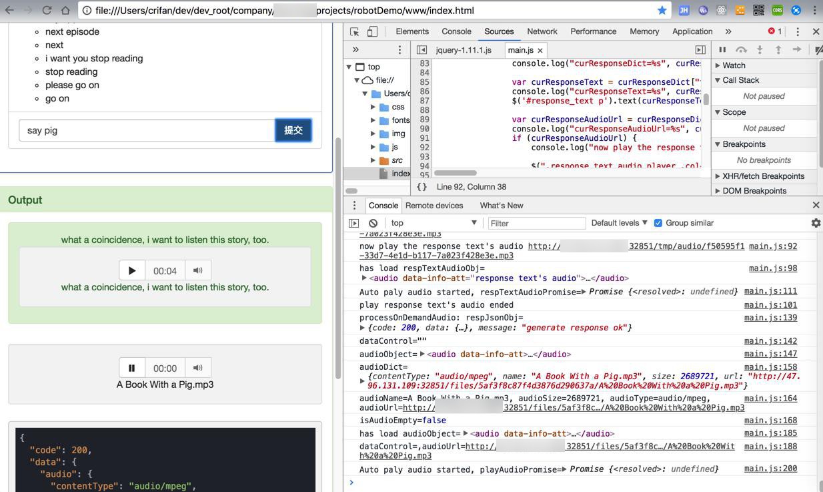Switch to the Network tab

click(x=542, y=31)
